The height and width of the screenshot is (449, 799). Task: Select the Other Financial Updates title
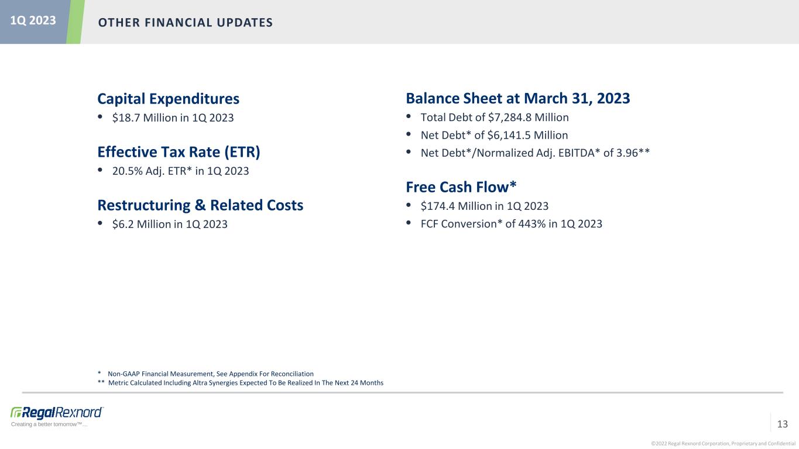click(x=185, y=23)
